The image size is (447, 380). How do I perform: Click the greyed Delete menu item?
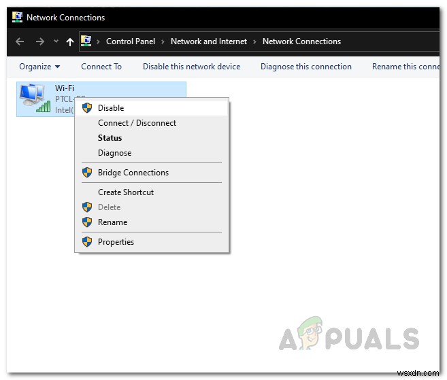coord(152,207)
